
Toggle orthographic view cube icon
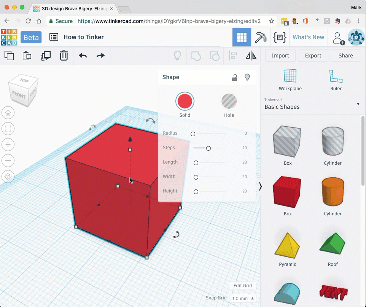click(x=8, y=176)
